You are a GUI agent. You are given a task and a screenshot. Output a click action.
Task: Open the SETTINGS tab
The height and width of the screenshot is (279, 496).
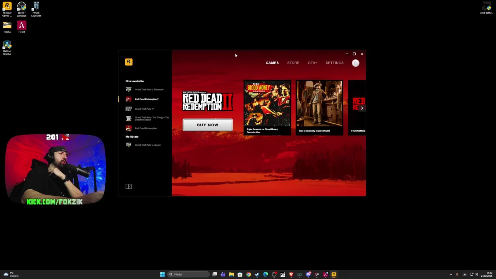tap(334, 63)
